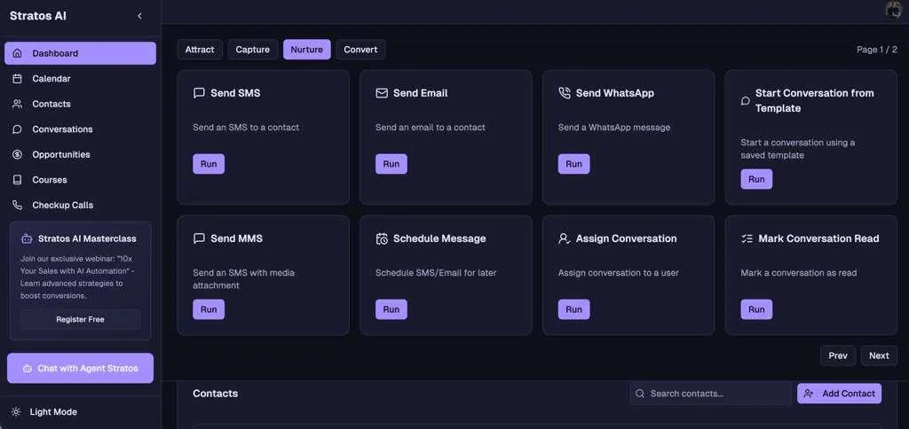The image size is (909, 429).
Task: Click the Register Free button
Action: [x=80, y=320]
